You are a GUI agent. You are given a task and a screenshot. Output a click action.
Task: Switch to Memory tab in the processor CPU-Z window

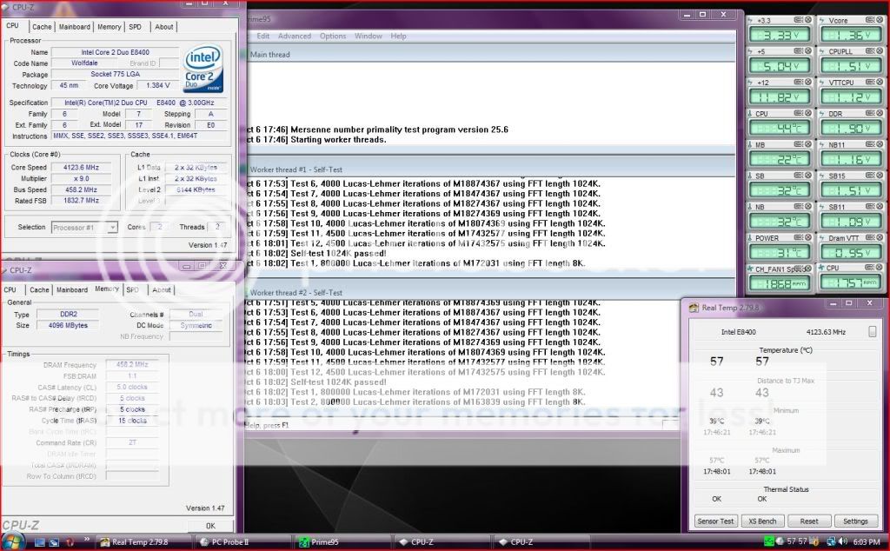coord(109,27)
